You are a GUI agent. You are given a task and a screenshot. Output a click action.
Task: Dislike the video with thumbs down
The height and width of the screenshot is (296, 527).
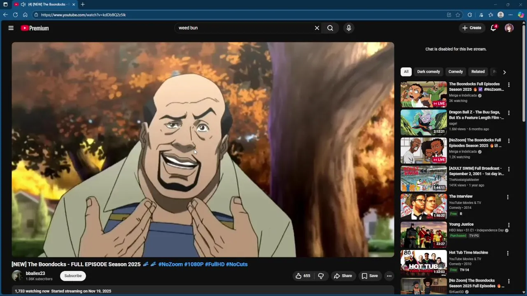point(321,276)
